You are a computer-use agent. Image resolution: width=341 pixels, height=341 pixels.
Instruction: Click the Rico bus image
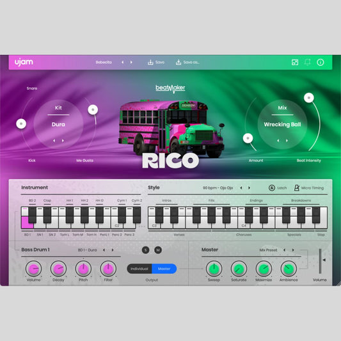[x=171, y=129]
